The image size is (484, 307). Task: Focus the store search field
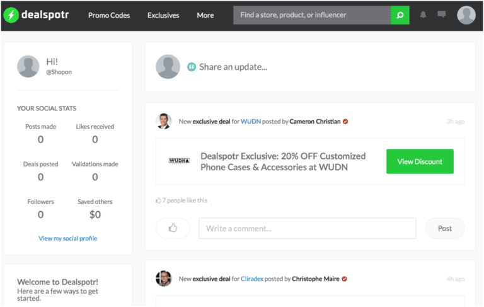point(312,15)
